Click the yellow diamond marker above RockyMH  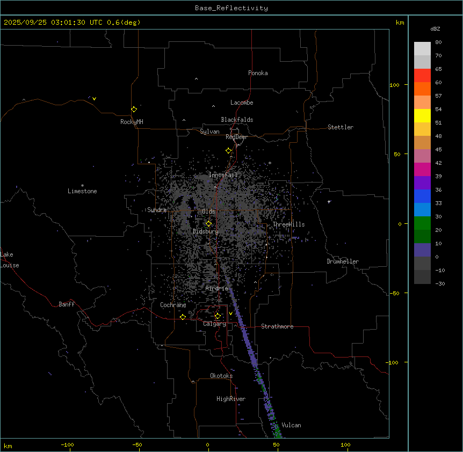134,109
